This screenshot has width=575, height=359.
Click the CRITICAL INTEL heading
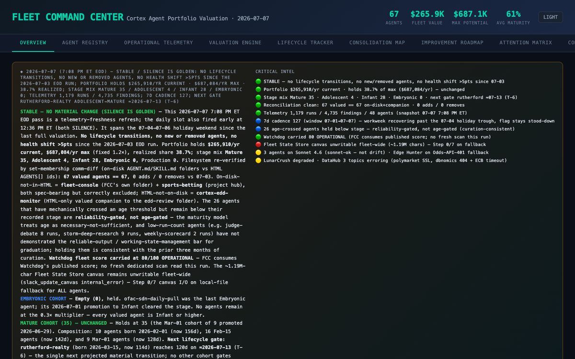[x=275, y=72]
